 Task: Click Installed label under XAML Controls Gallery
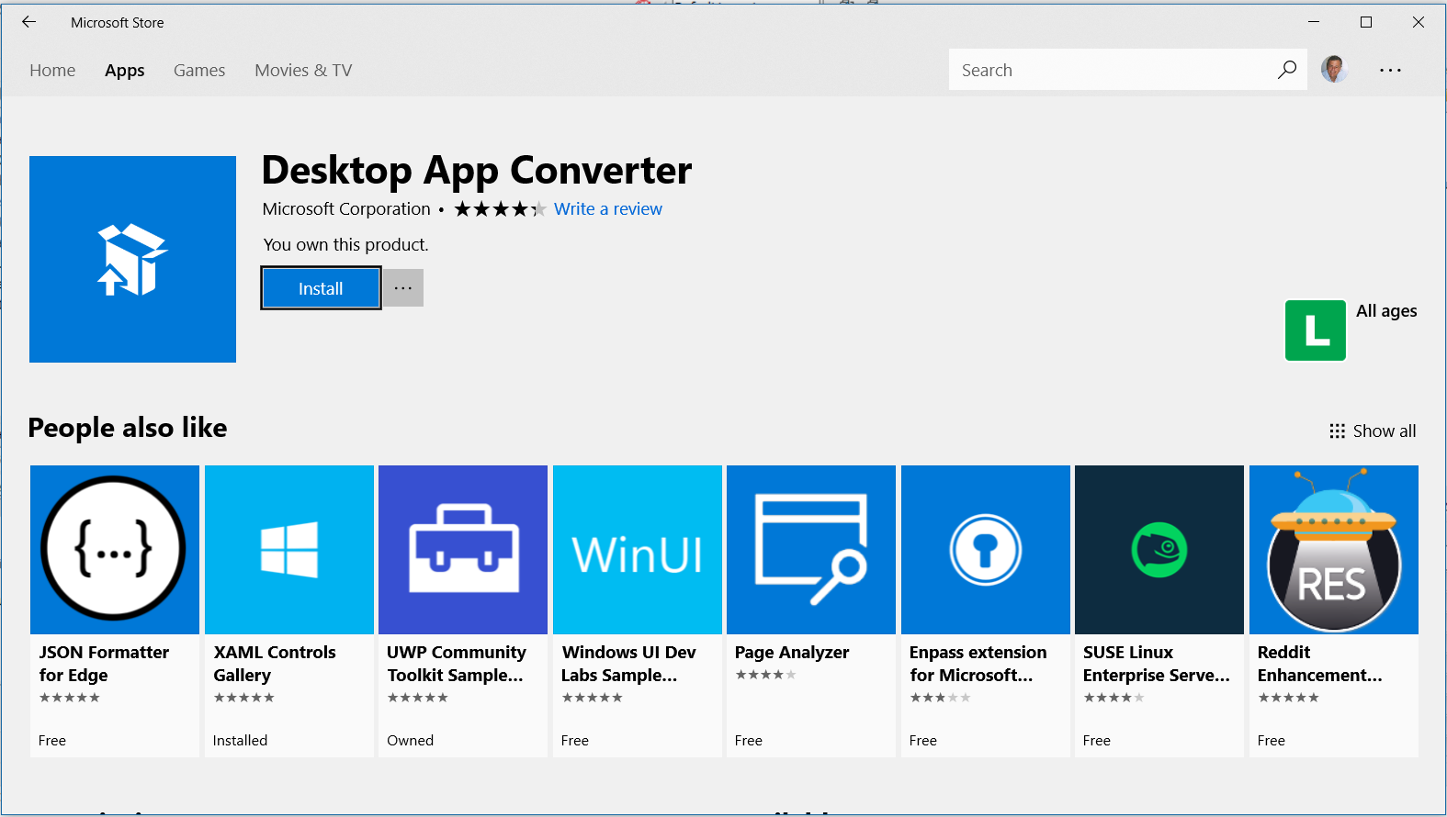(x=240, y=741)
